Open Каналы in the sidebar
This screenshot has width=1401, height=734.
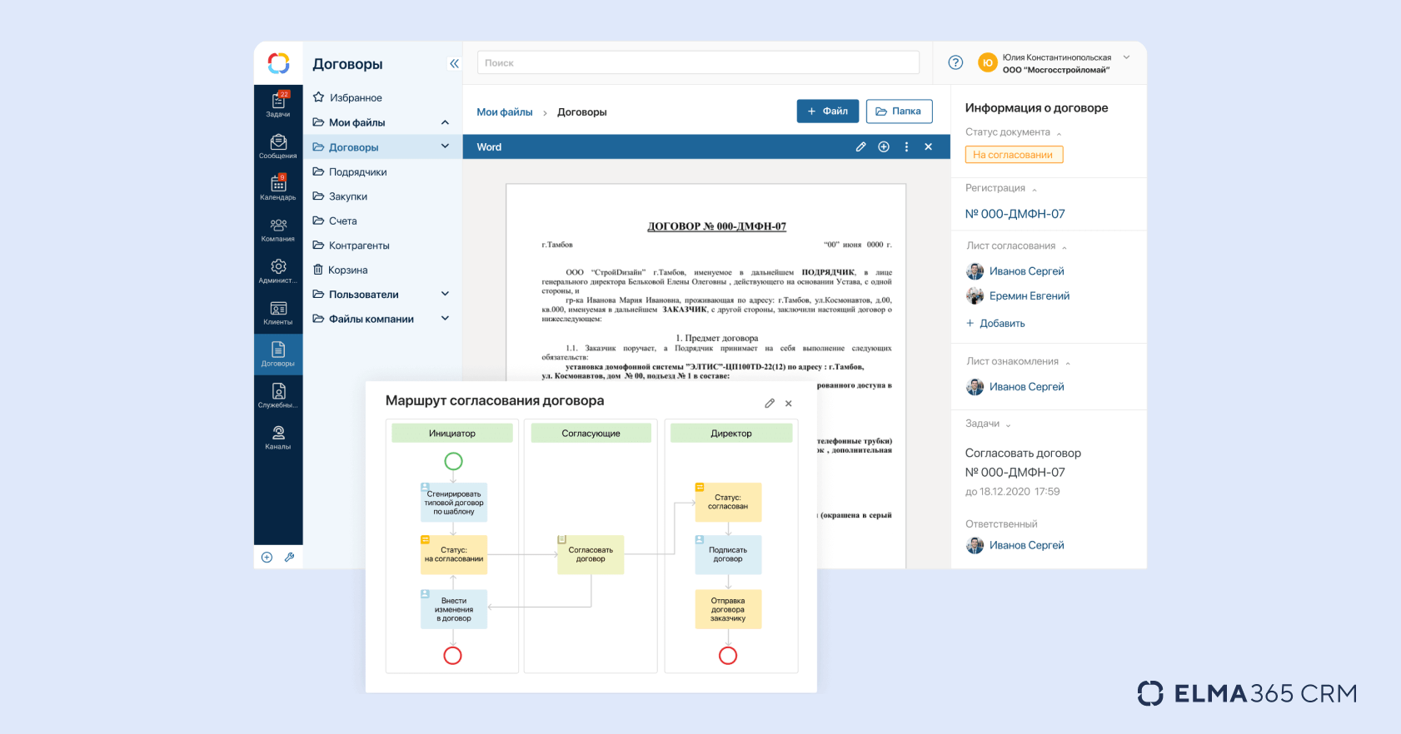tap(278, 438)
